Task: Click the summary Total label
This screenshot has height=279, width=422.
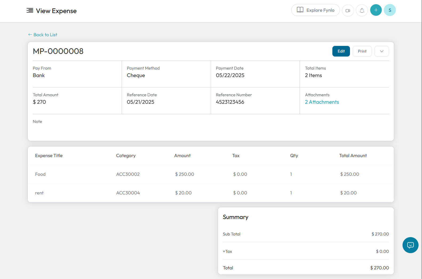Action: (228, 268)
